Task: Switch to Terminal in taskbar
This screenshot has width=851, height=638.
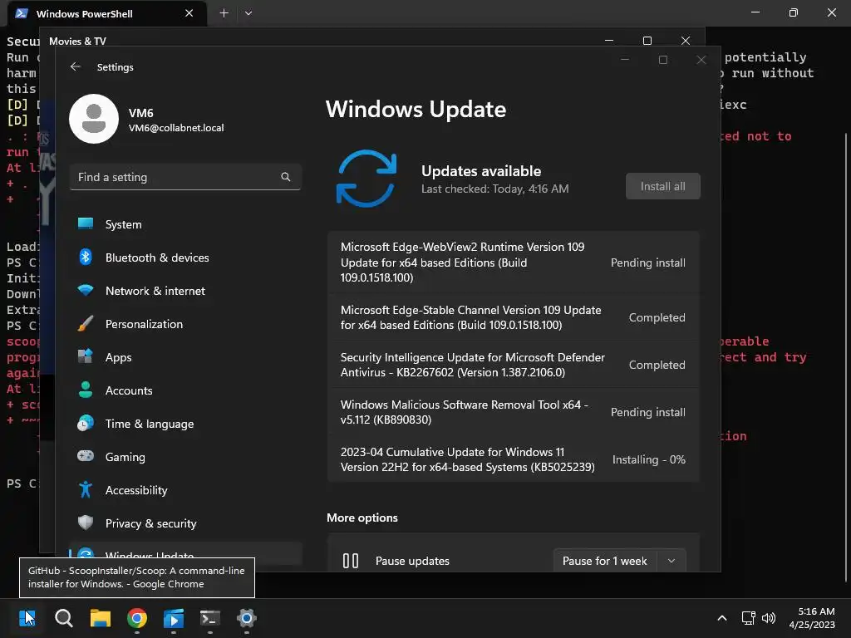Action: [x=210, y=618]
